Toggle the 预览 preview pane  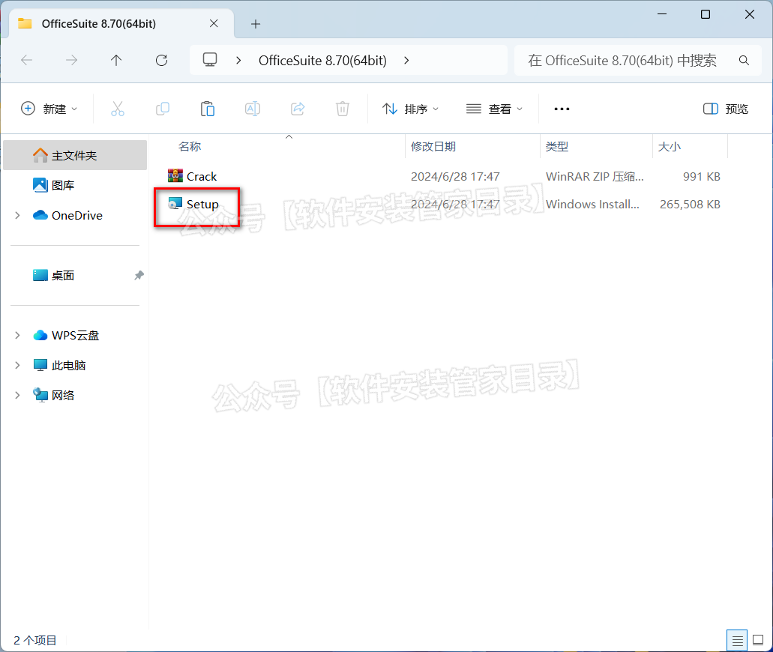[726, 109]
